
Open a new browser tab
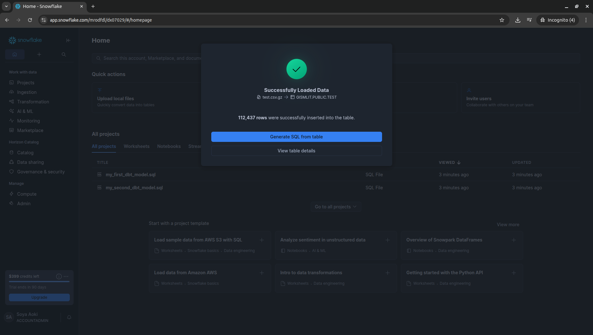pyautogui.click(x=93, y=6)
